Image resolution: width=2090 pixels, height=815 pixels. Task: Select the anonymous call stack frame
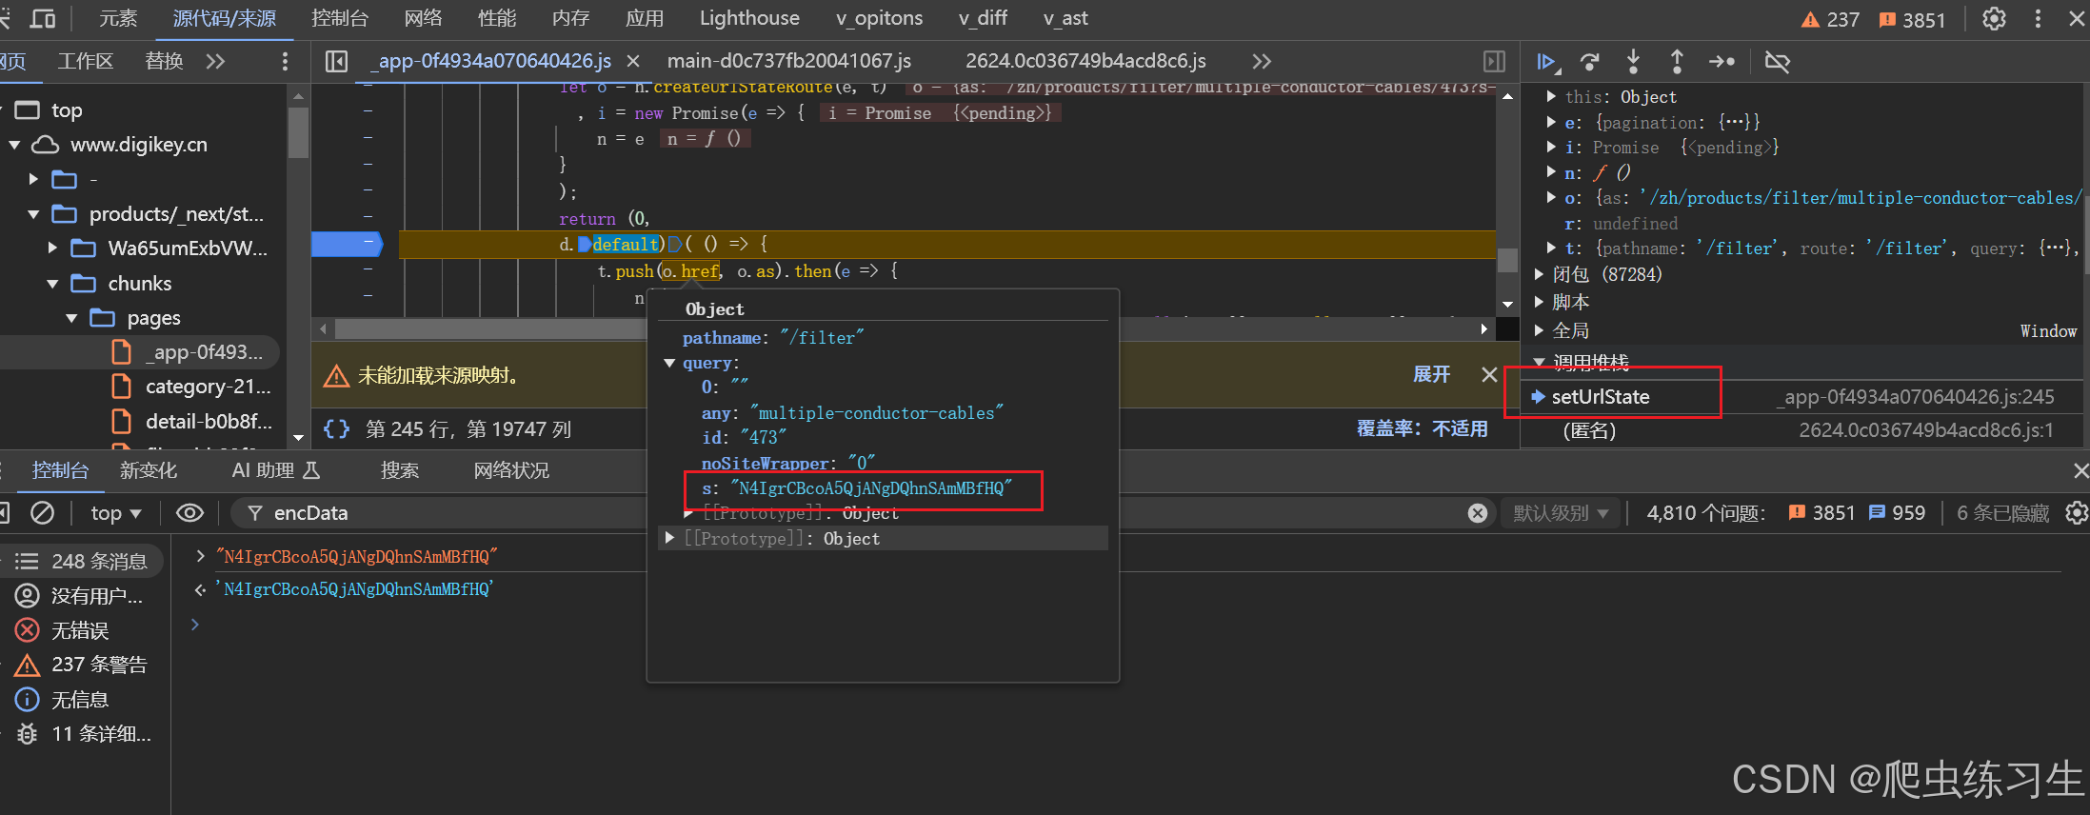click(x=1801, y=430)
